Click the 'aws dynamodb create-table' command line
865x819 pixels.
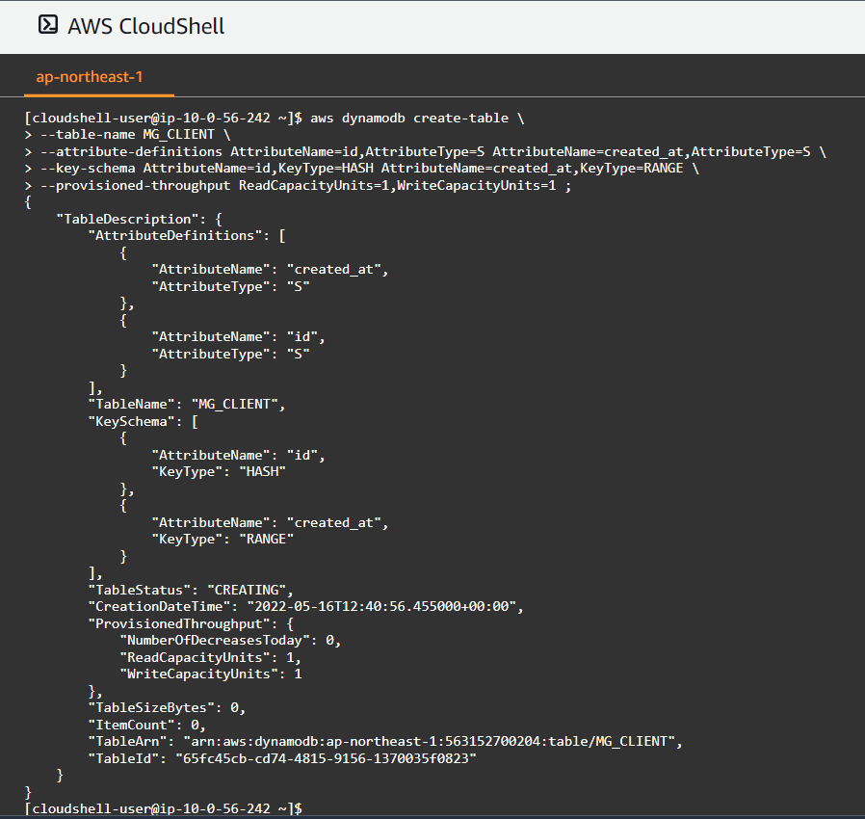pos(275,119)
